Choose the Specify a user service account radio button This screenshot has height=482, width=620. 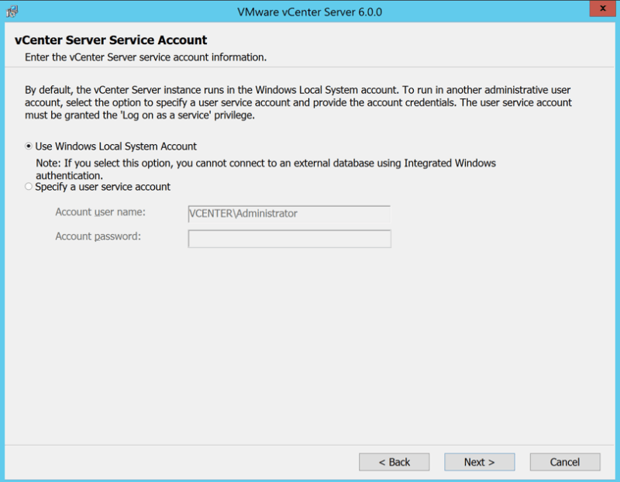pyautogui.click(x=29, y=187)
